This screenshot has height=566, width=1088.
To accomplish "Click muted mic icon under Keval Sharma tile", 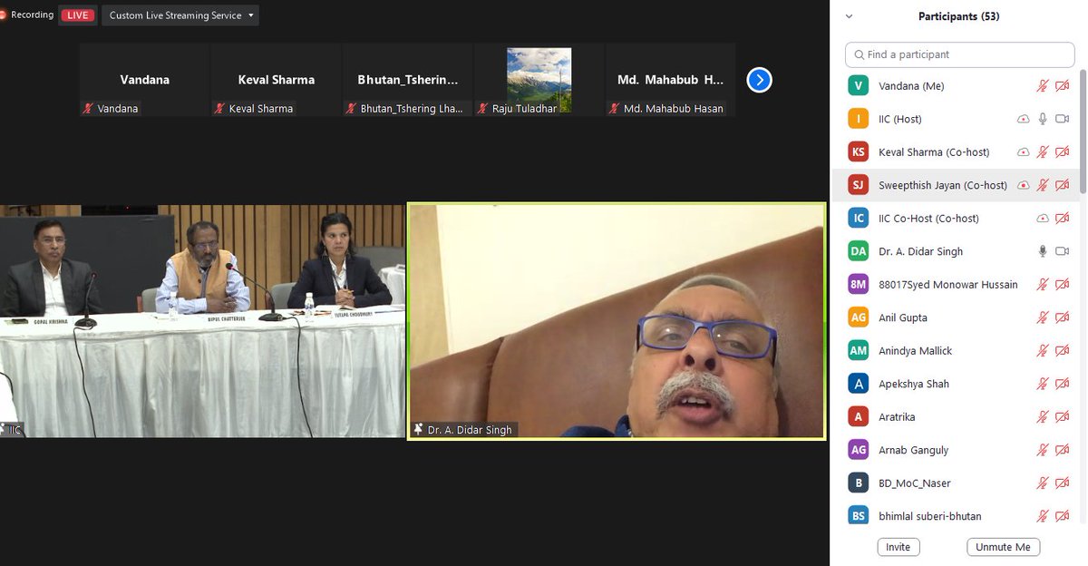I will [219, 108].
